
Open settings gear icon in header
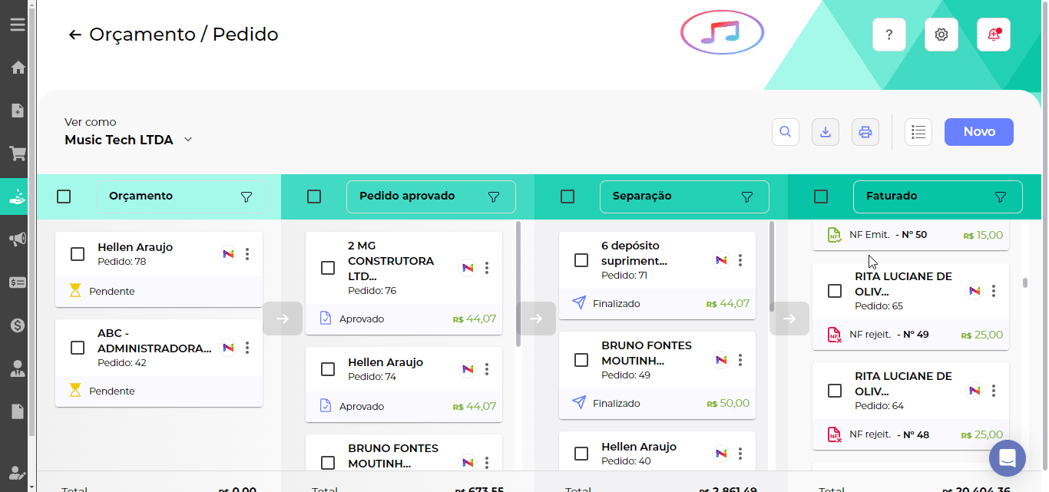[941, 35]
